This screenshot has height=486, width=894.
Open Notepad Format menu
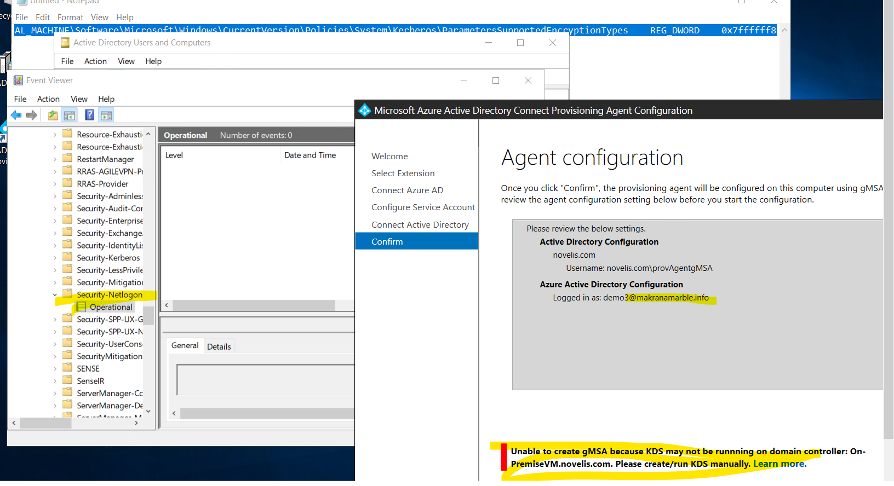pos(70,18)
